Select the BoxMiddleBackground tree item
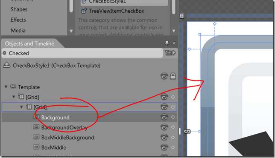 pos(68,138)
